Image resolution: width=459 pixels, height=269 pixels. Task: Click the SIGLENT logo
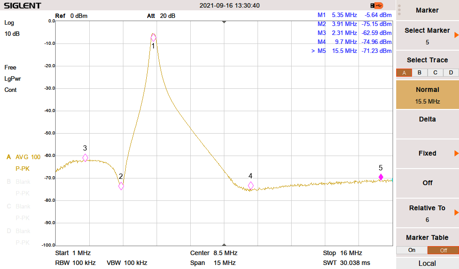tap(22, 5)
